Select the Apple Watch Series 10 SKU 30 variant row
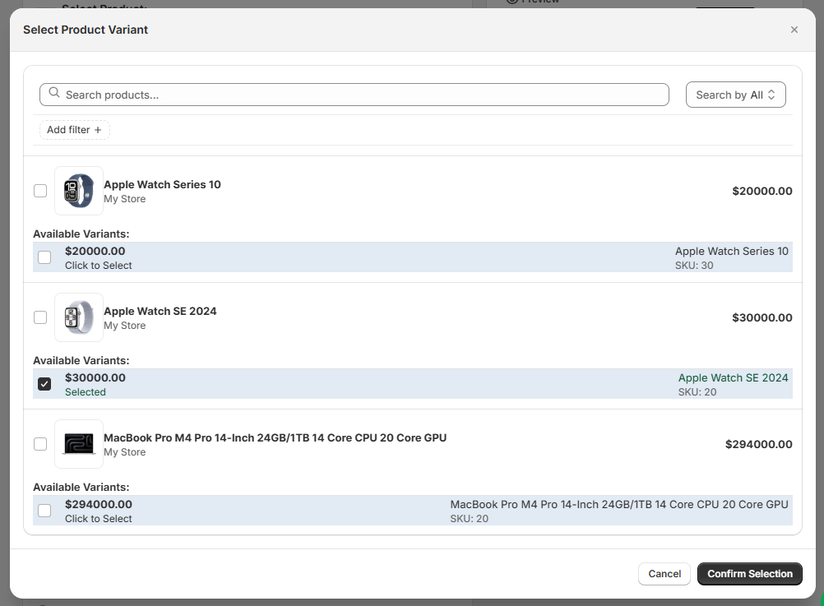 (411, 257)
